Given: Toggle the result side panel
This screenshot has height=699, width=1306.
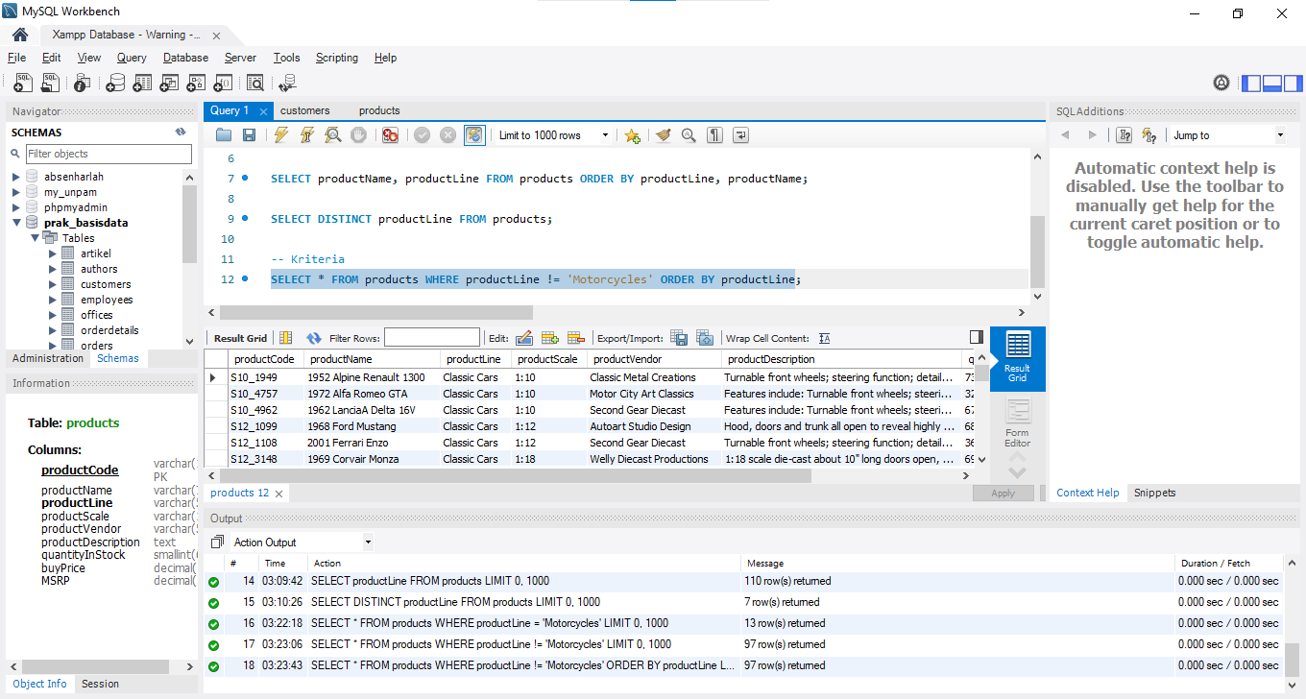Looking at the screenshot, I should point(977,337).
